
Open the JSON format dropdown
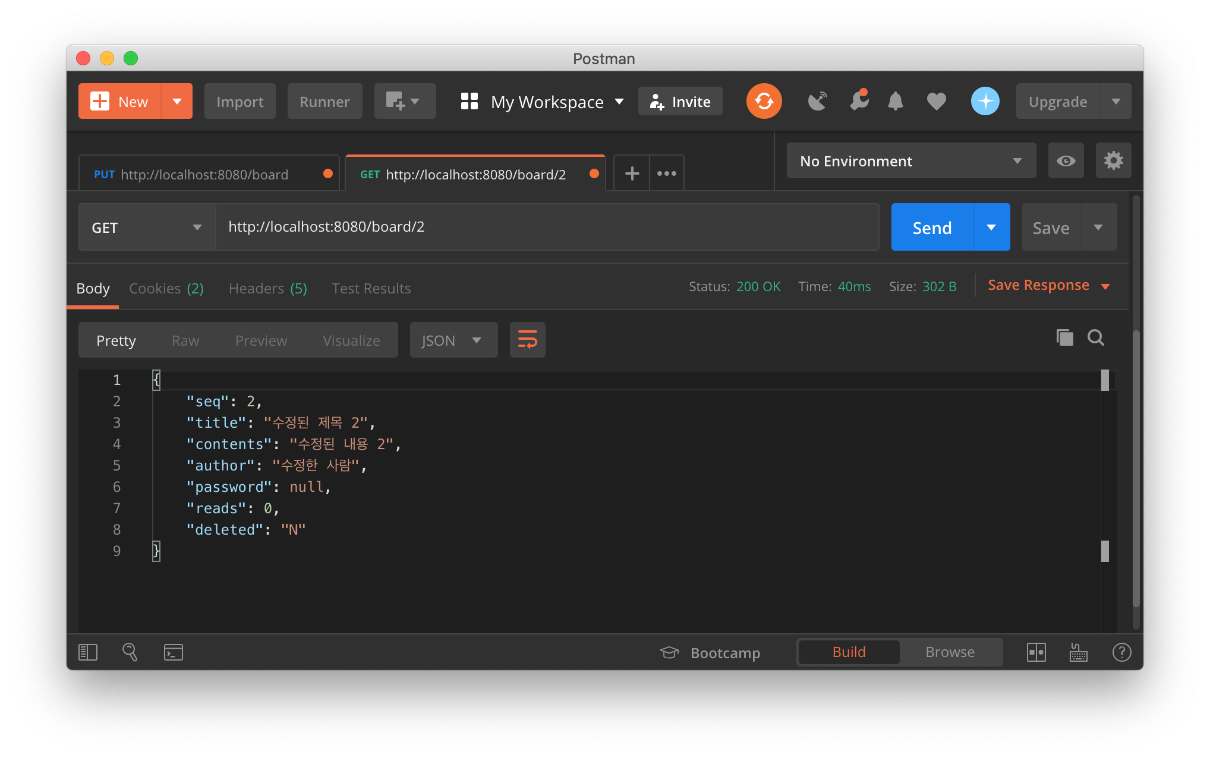tap(453, 340)
